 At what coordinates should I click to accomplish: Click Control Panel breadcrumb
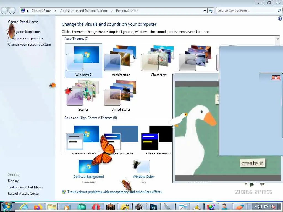pos(41,11)
